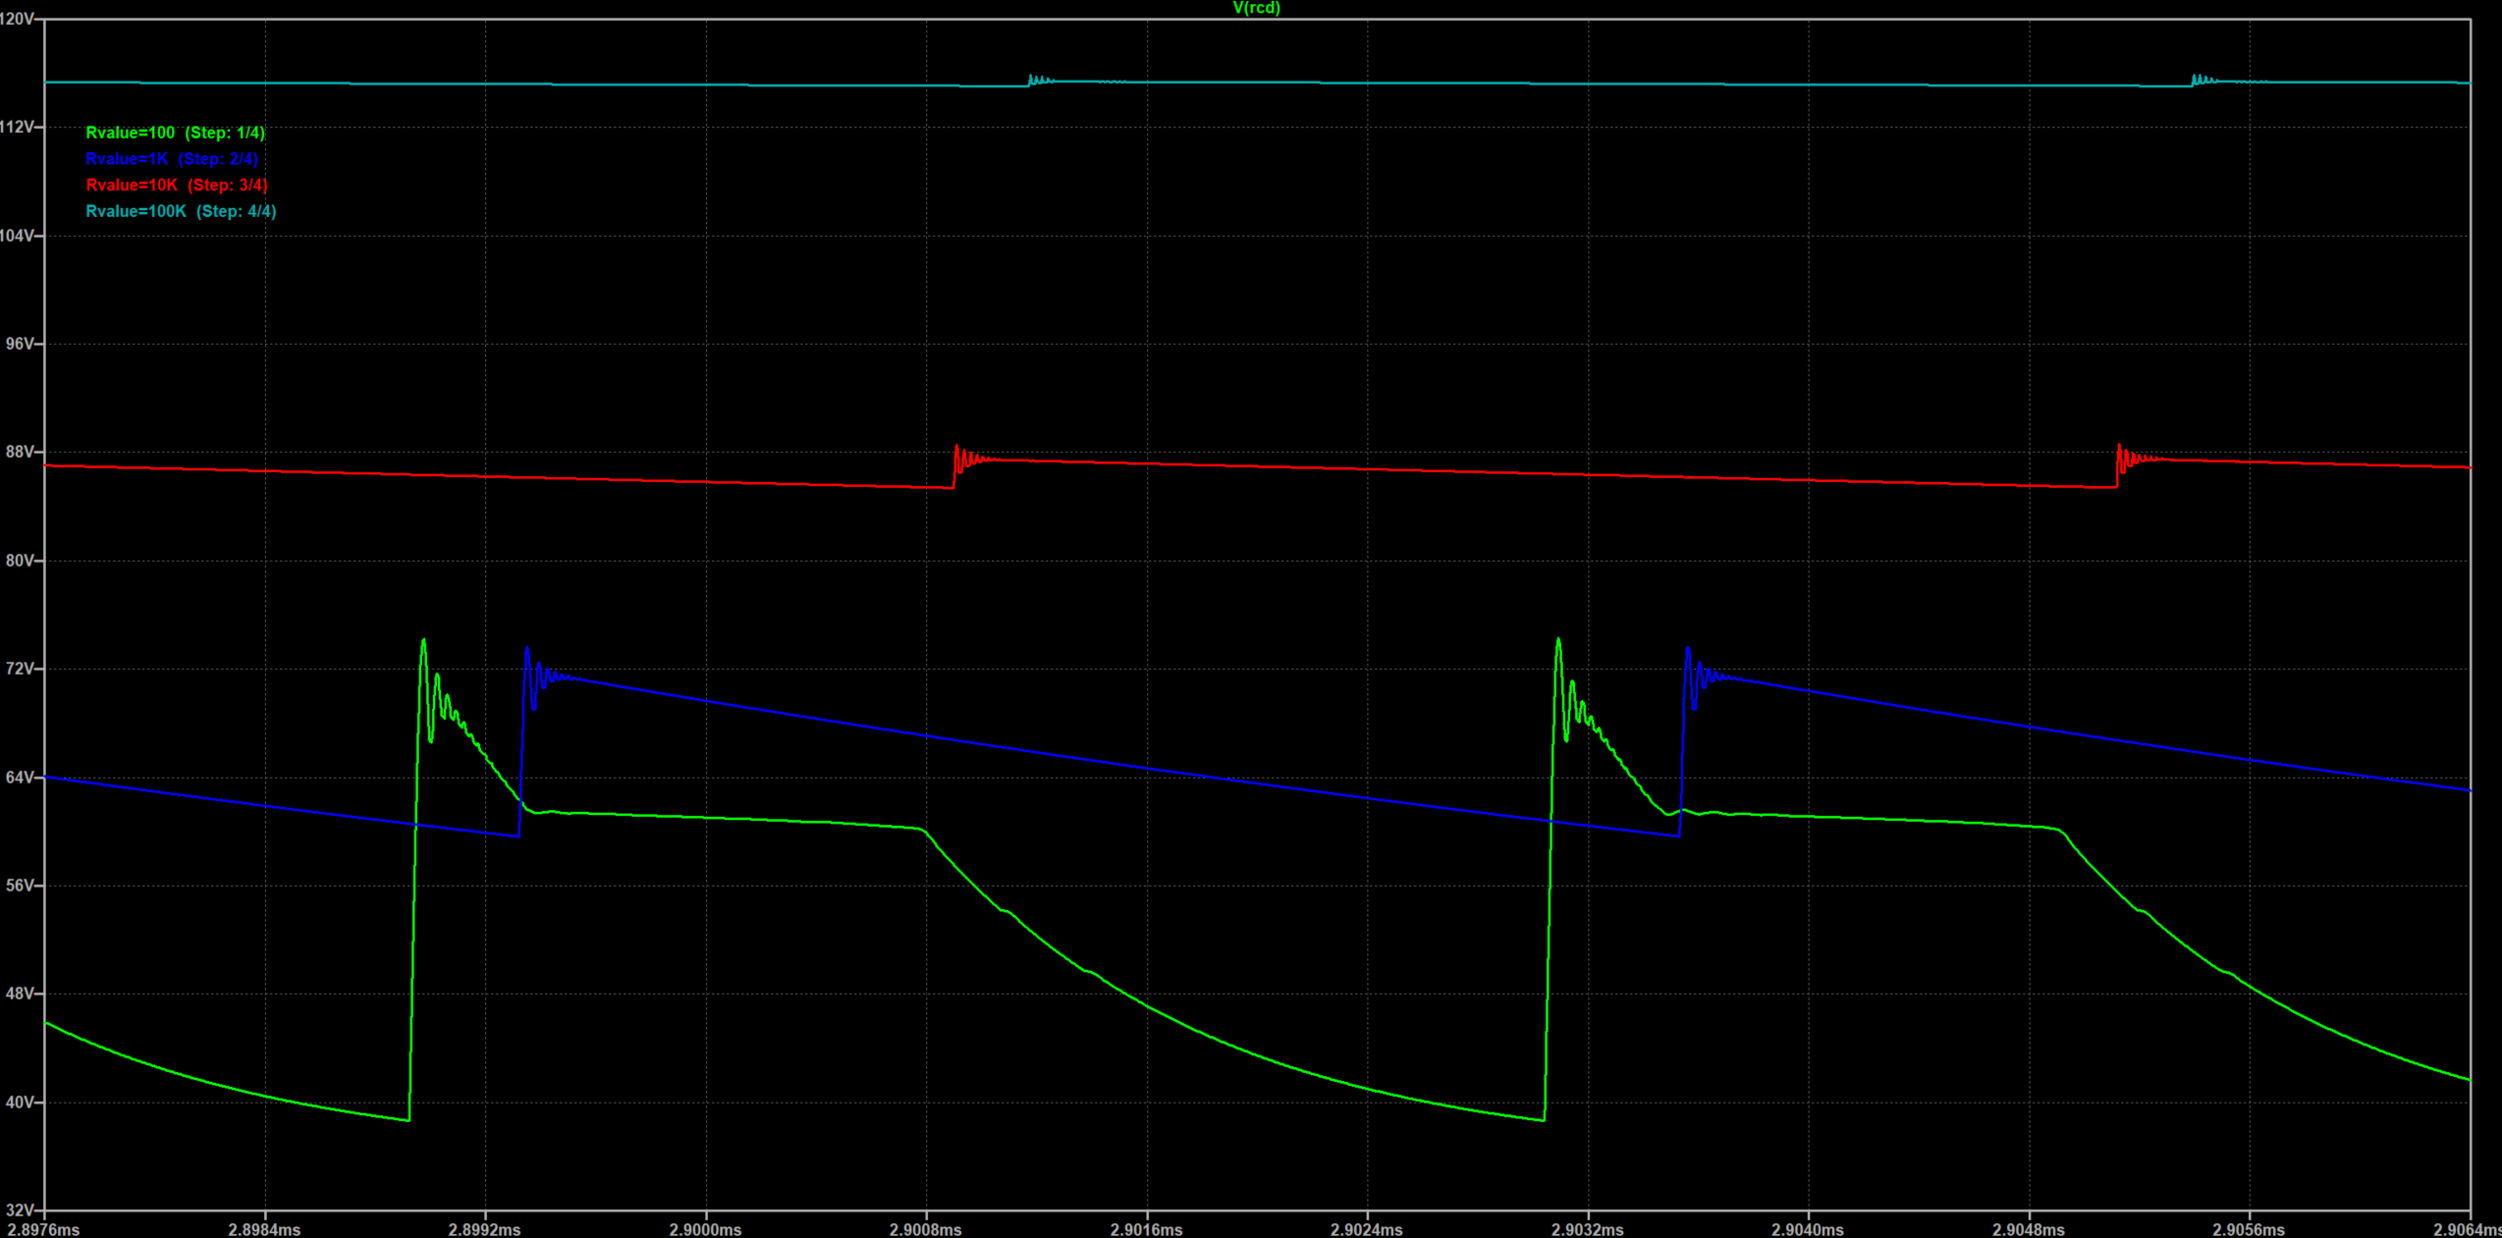Click the 2.8976ms time axis label
Image resolution: width=2502 pixels, height=1238 pixels.
[x=44, y=1229]
